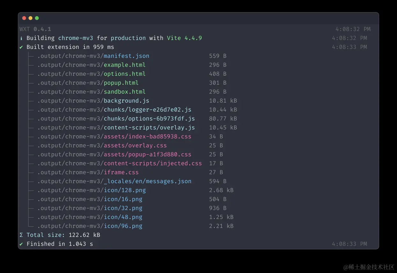397x273 pixels.
Task: Click the 122.62 kB total size value
Action: (x=84, y=235)
